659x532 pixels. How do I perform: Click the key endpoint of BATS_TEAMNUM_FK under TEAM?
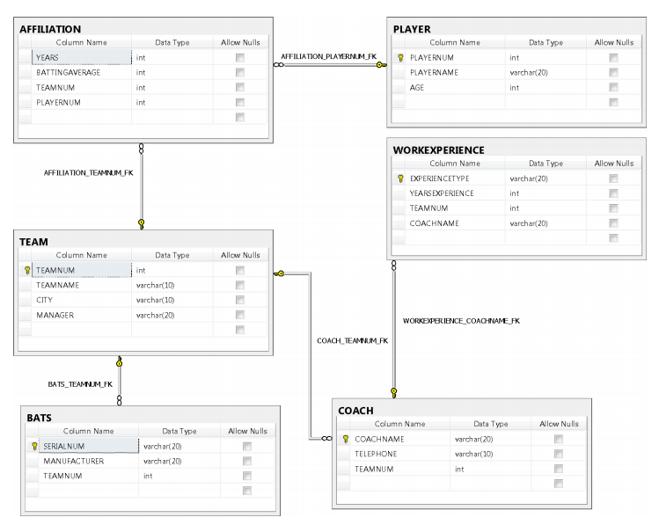pyautogui.click(x=120, y=361)
